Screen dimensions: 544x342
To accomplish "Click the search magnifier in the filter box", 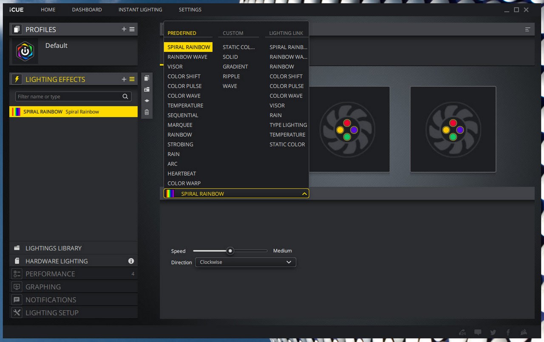I will pos(125,97).
